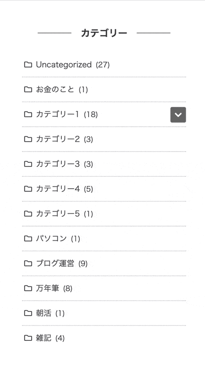Click the folder icon beside パソコン
The height and width of the screenshot is (373, 205).
[x=28, y=239]
